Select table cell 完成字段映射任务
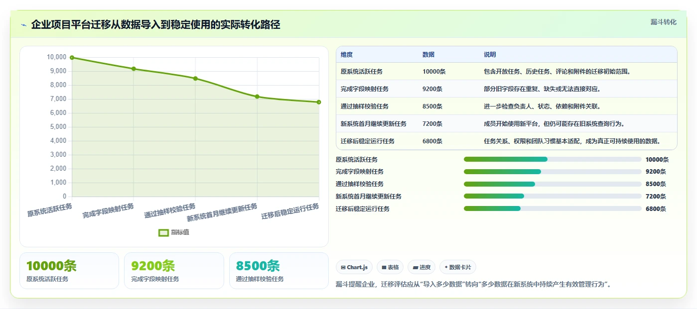 tap(365, 89)
